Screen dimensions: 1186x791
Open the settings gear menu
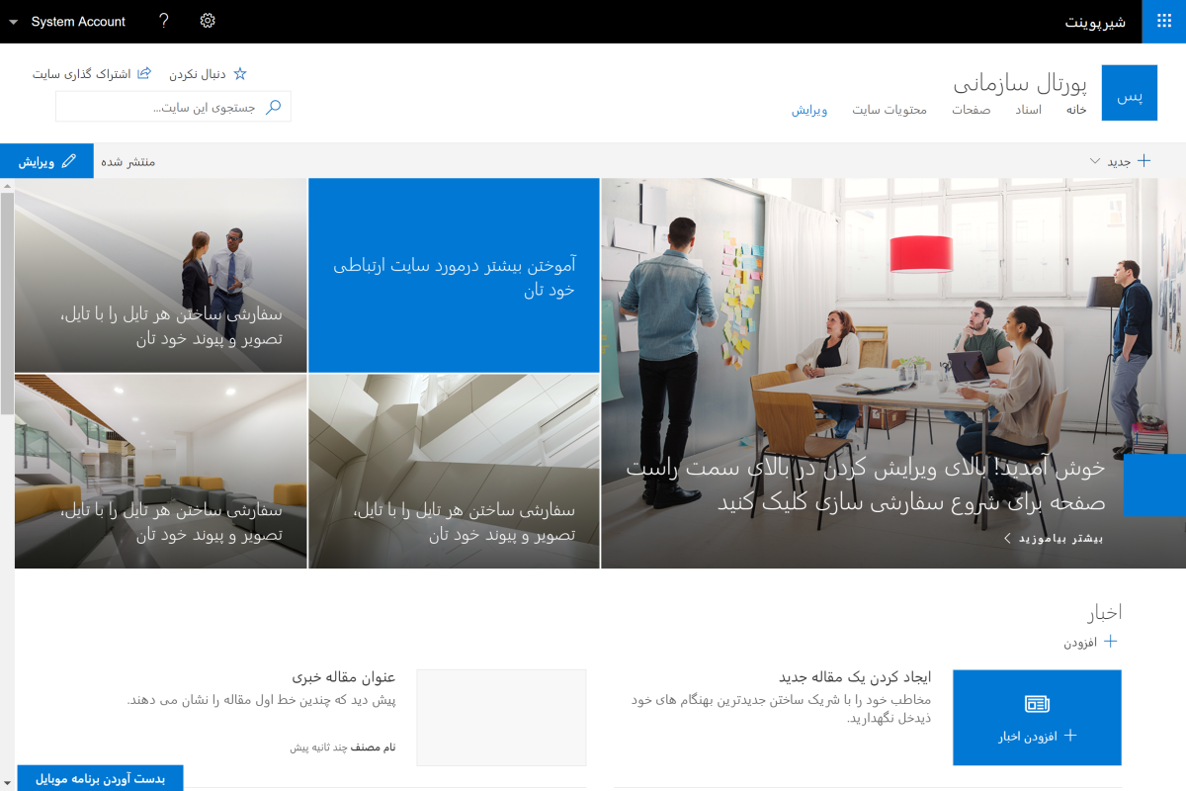point(208,21)
